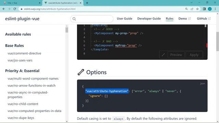The image size is (219, 123).
Task: Click the Apply button in code editor
Action: click(194, 55)
